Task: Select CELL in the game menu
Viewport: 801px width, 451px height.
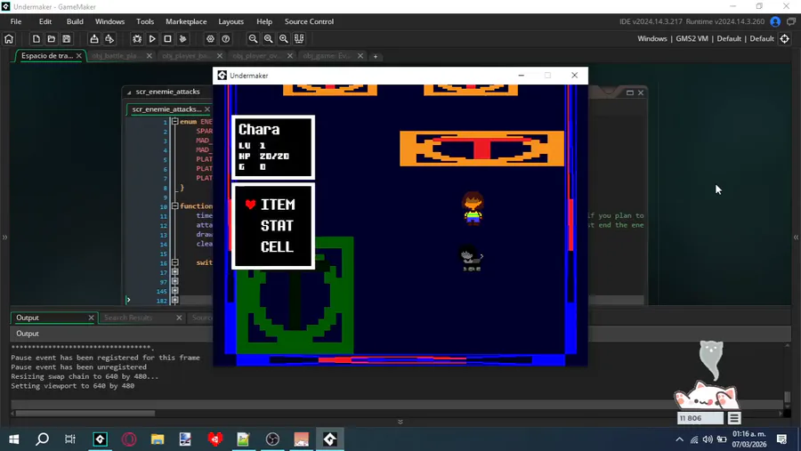Action: (x=277, y=246)
